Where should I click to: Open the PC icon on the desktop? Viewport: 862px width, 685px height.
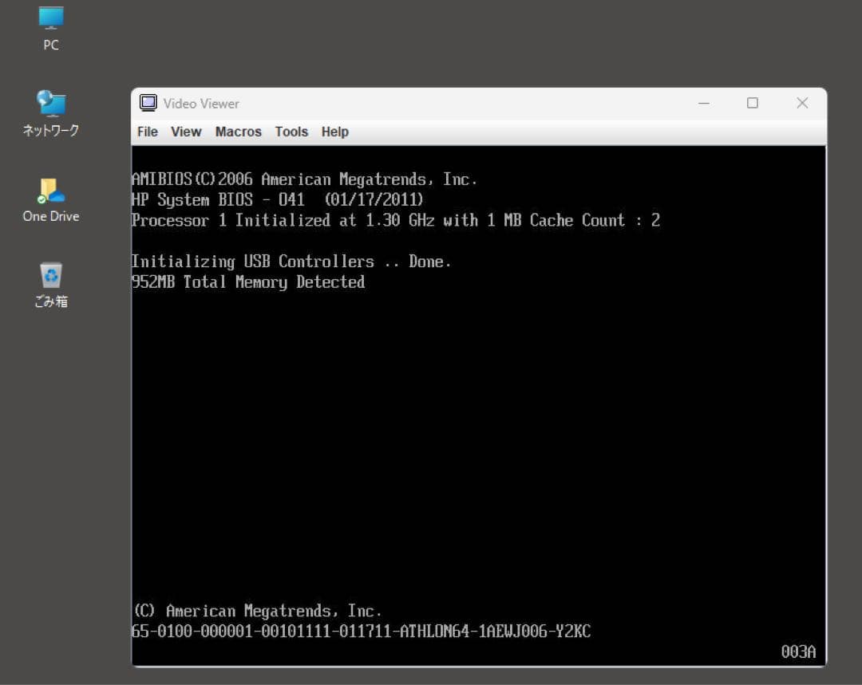click(50, 24)
